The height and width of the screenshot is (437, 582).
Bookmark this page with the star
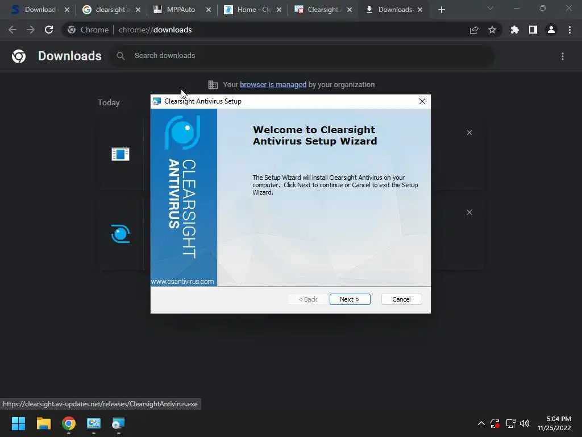492,30
